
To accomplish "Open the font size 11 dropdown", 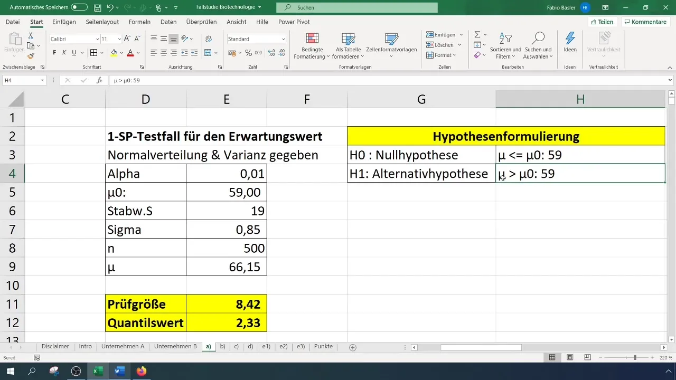I will (x=119, y=39).
